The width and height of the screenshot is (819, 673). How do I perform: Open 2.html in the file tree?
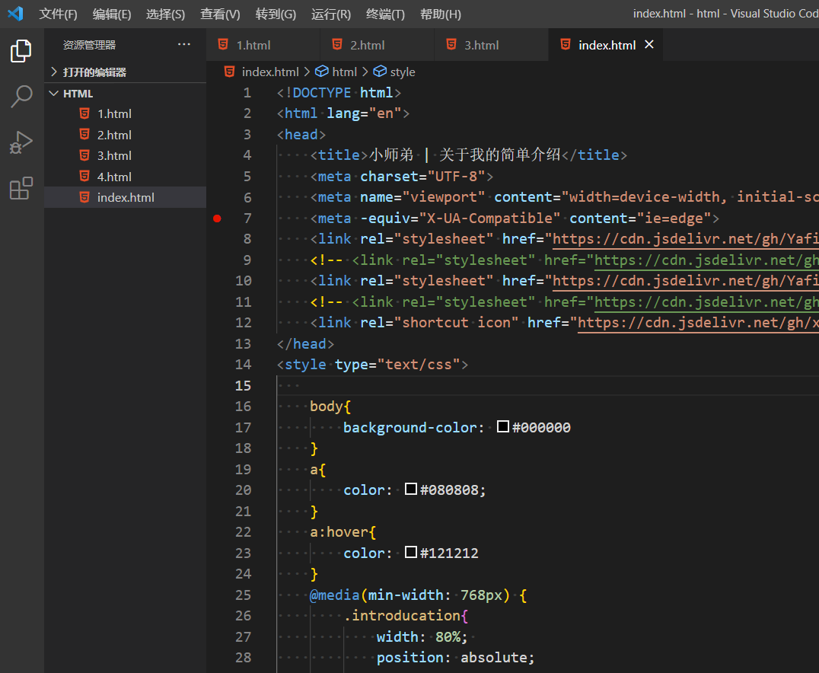click(126, 134)
